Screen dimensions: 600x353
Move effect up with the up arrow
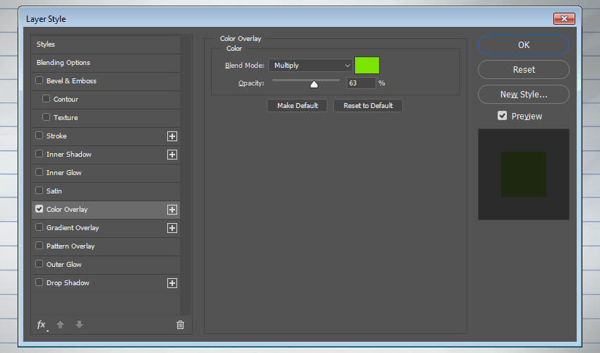60,325
